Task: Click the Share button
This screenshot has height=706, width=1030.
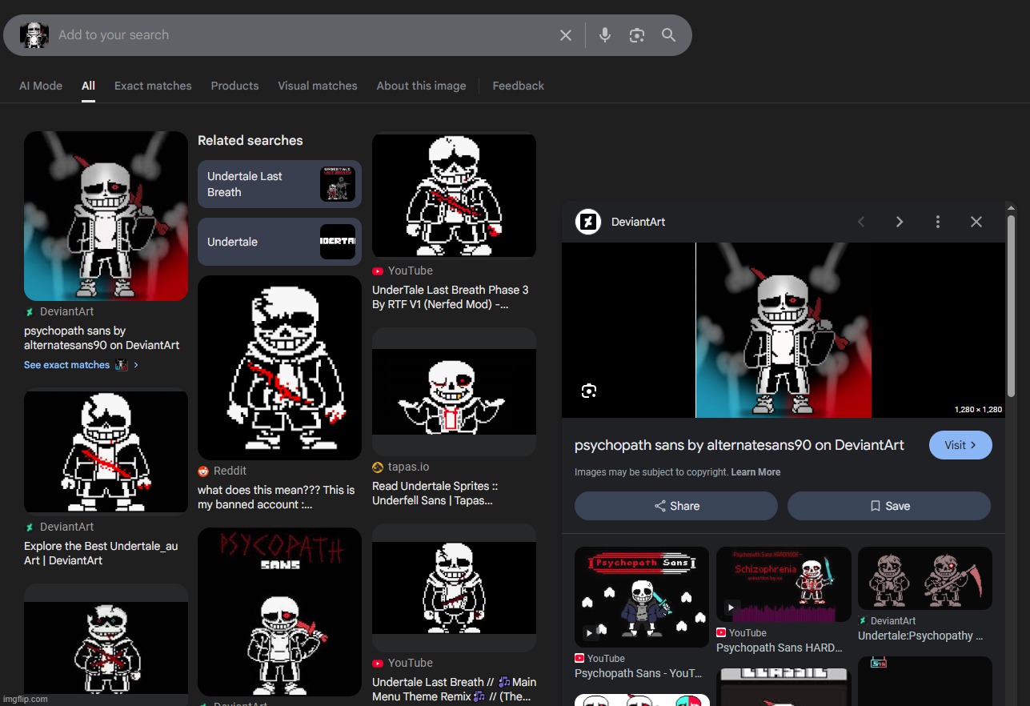Action: pos(675,506)
